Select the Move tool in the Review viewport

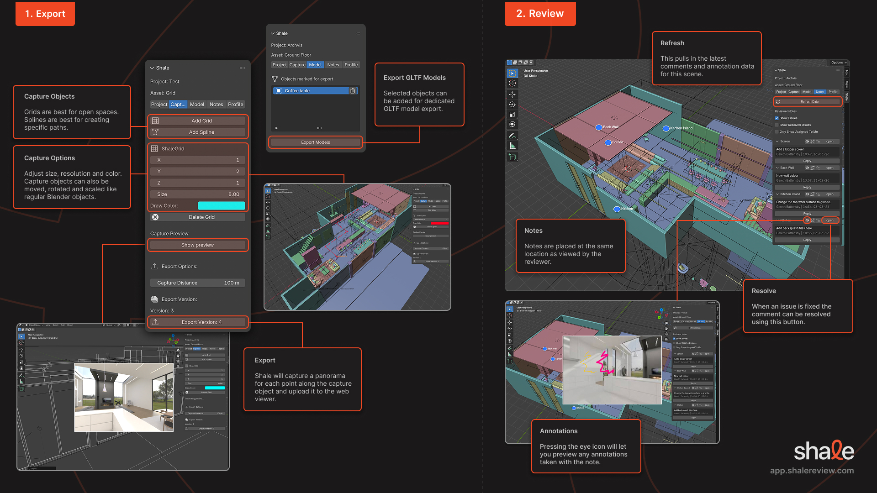(x=512, y=94)
